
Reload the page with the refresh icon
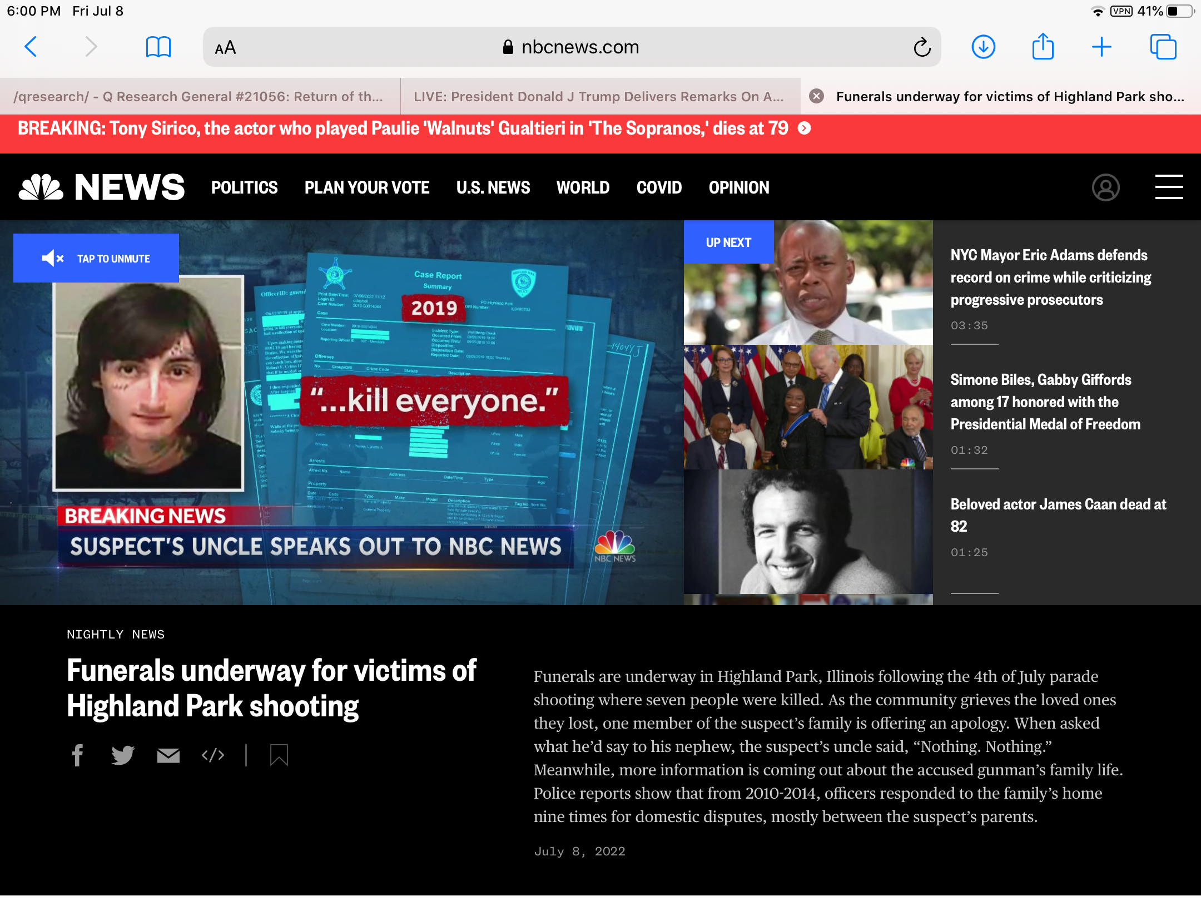coord(921,47)
